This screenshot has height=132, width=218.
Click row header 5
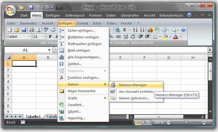pyautogui.click(x=8, y=88)
